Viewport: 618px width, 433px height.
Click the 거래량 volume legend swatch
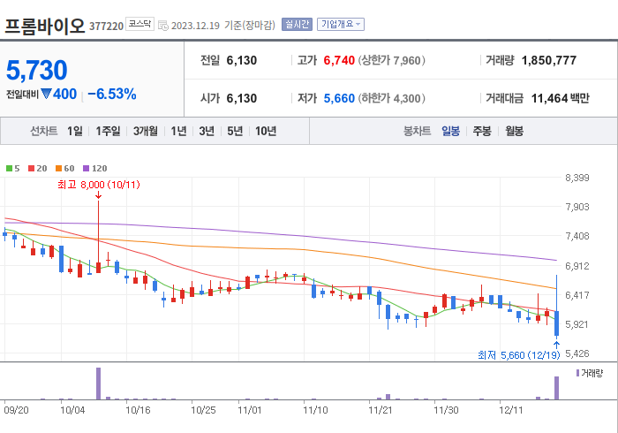577,373
